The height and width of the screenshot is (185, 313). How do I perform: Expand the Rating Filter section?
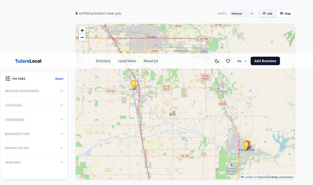click(x=34, y=148)
